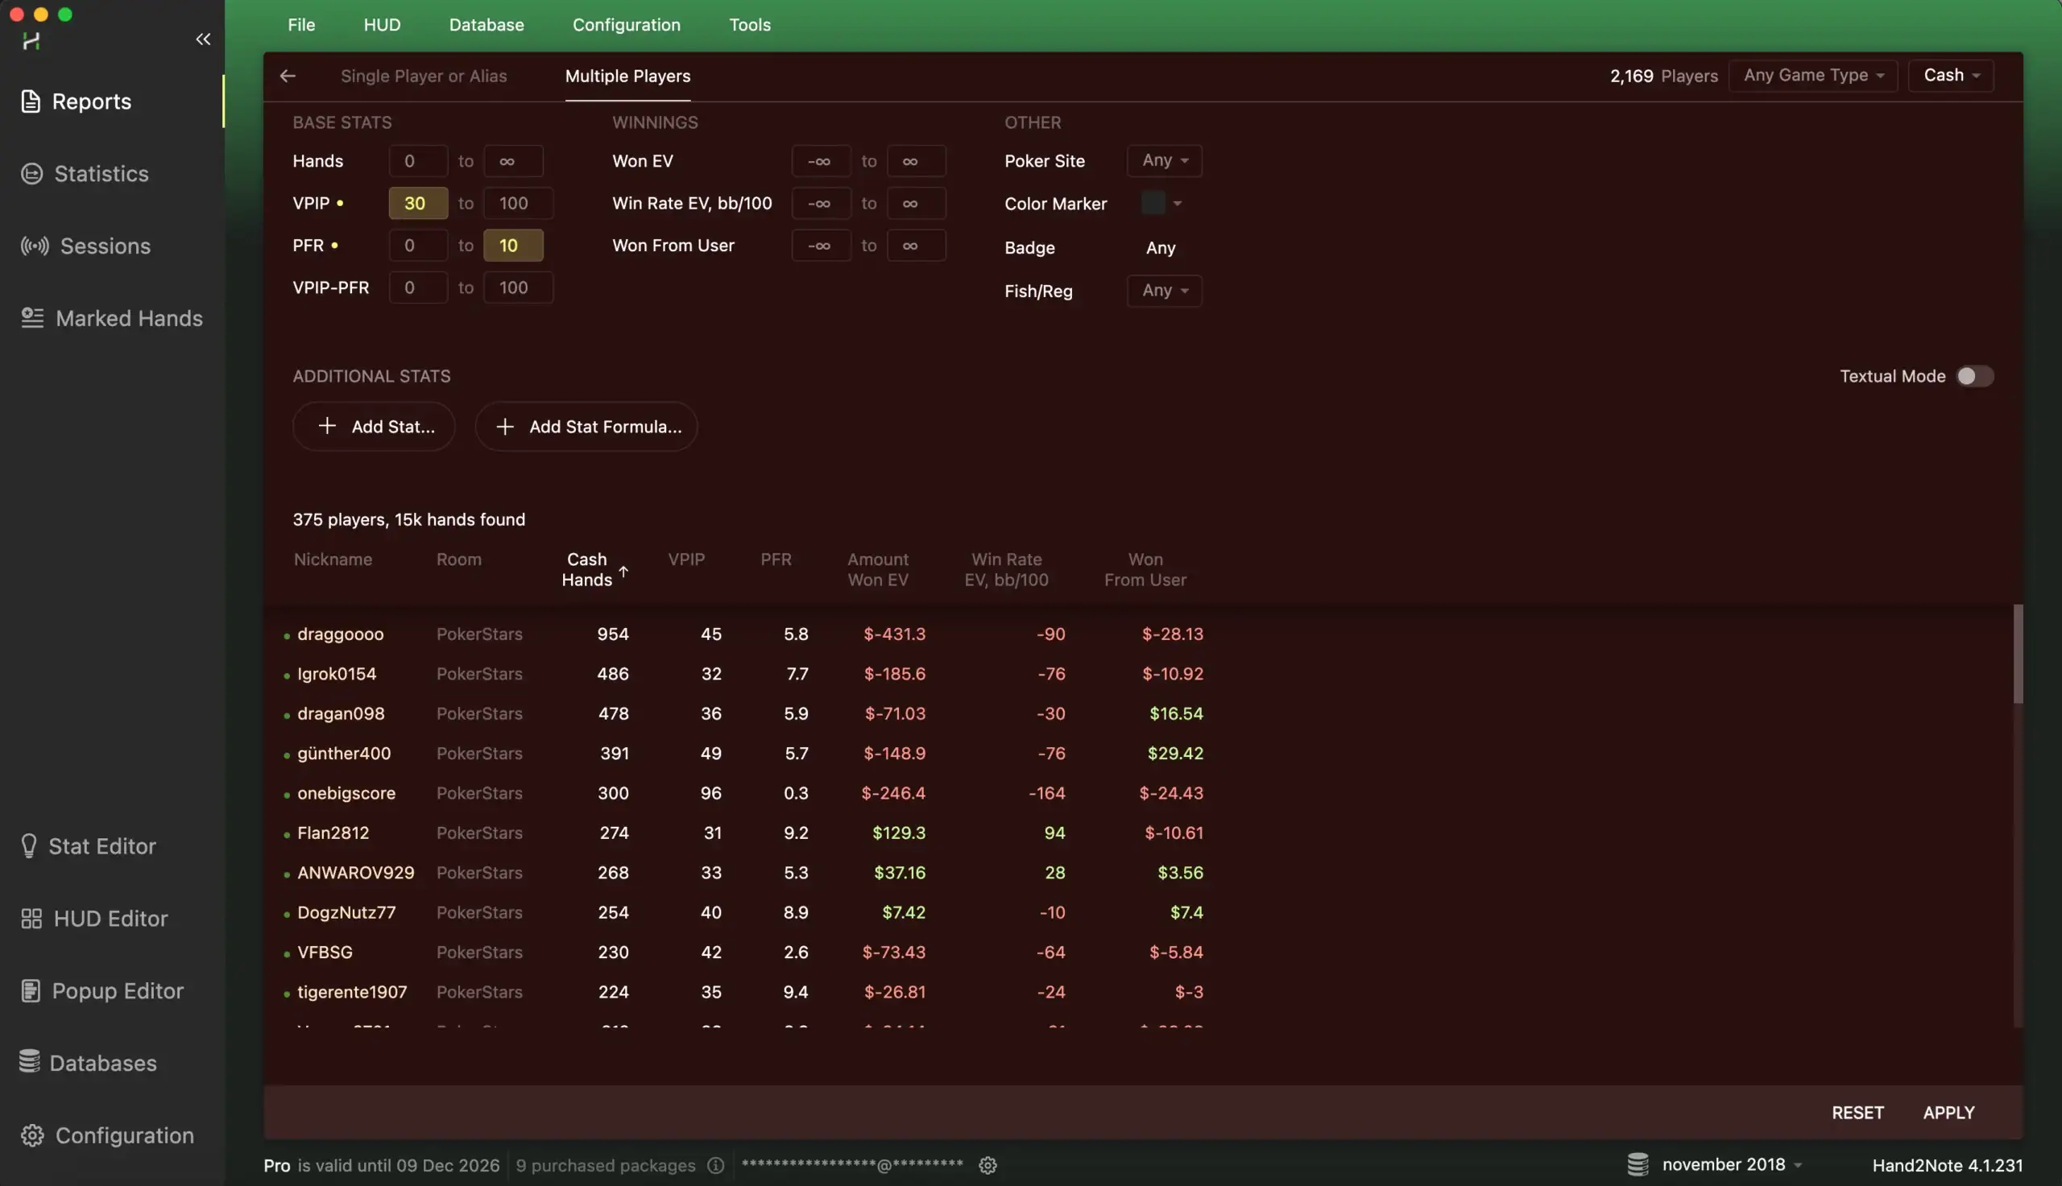Screen dimensions: 2062x1186
Task: Open the Fish/Reg filter dropdown
Action: click(1162, 291)
